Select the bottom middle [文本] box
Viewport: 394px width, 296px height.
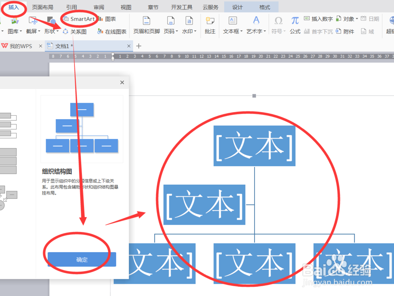pyautogui.click(x=254, y=264)
